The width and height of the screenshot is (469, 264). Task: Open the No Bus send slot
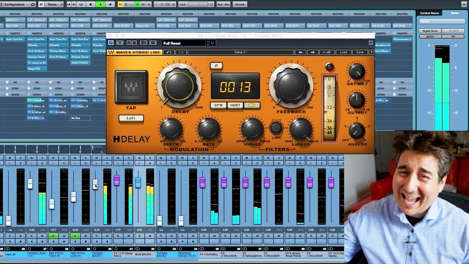(x=80, y=118)
